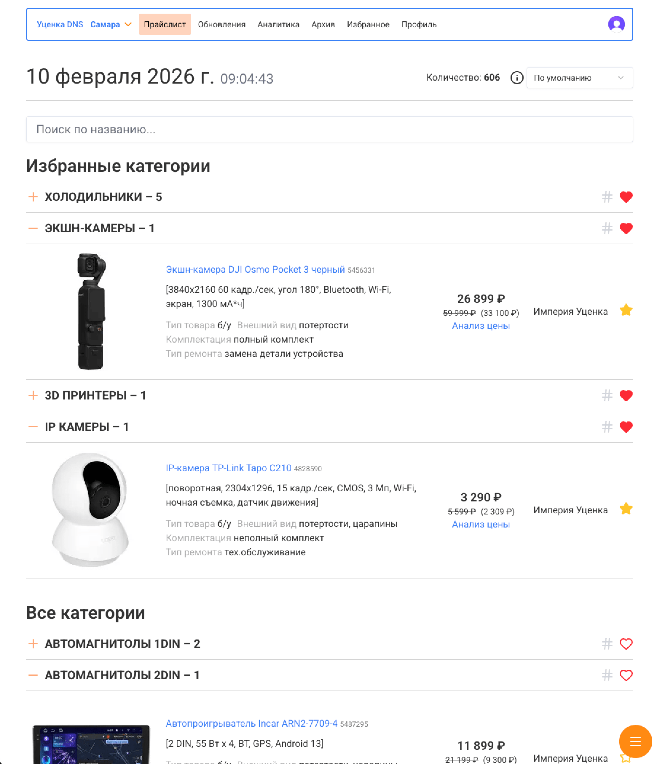Unfavorite the 3D ПРИНТЕРЫ category heart
The height and width of the screenshot is (764, 657).
click(625, 395)
